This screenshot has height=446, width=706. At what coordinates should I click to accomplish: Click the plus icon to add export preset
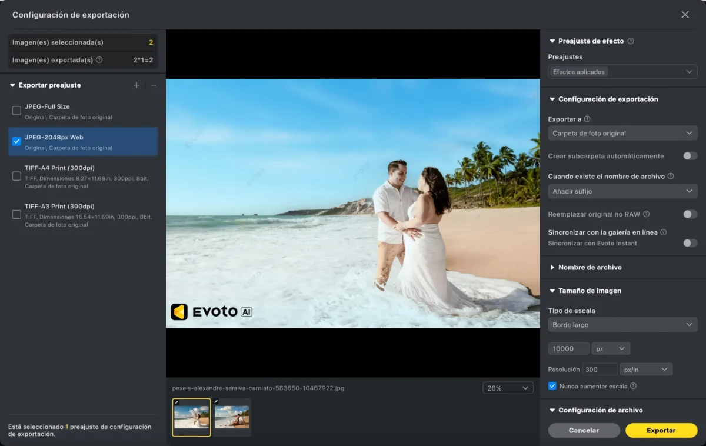coord(136,85)
